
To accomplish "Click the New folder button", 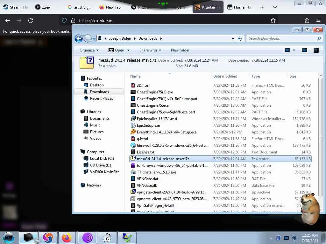I will click(x=180, y=50).
